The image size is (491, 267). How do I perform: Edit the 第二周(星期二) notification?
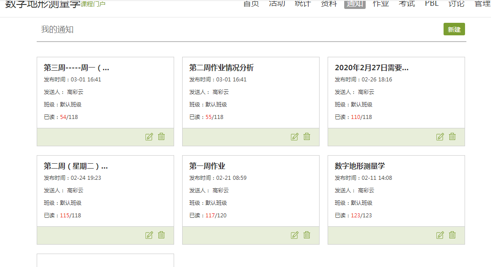[149, 235]
